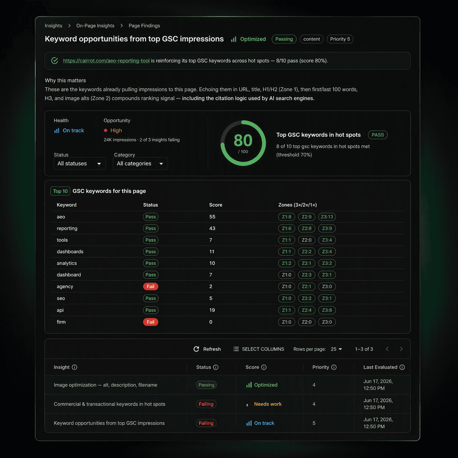Click the Z2:0 zone chip for tools
This screenshot has width=458, height=458.
[x=307, y=240]
